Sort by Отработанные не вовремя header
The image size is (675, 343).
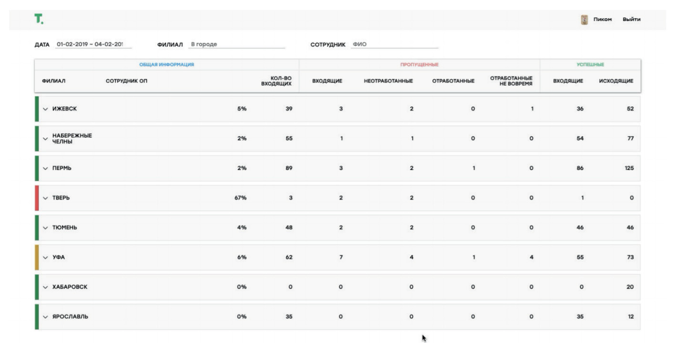pos(511,81)
